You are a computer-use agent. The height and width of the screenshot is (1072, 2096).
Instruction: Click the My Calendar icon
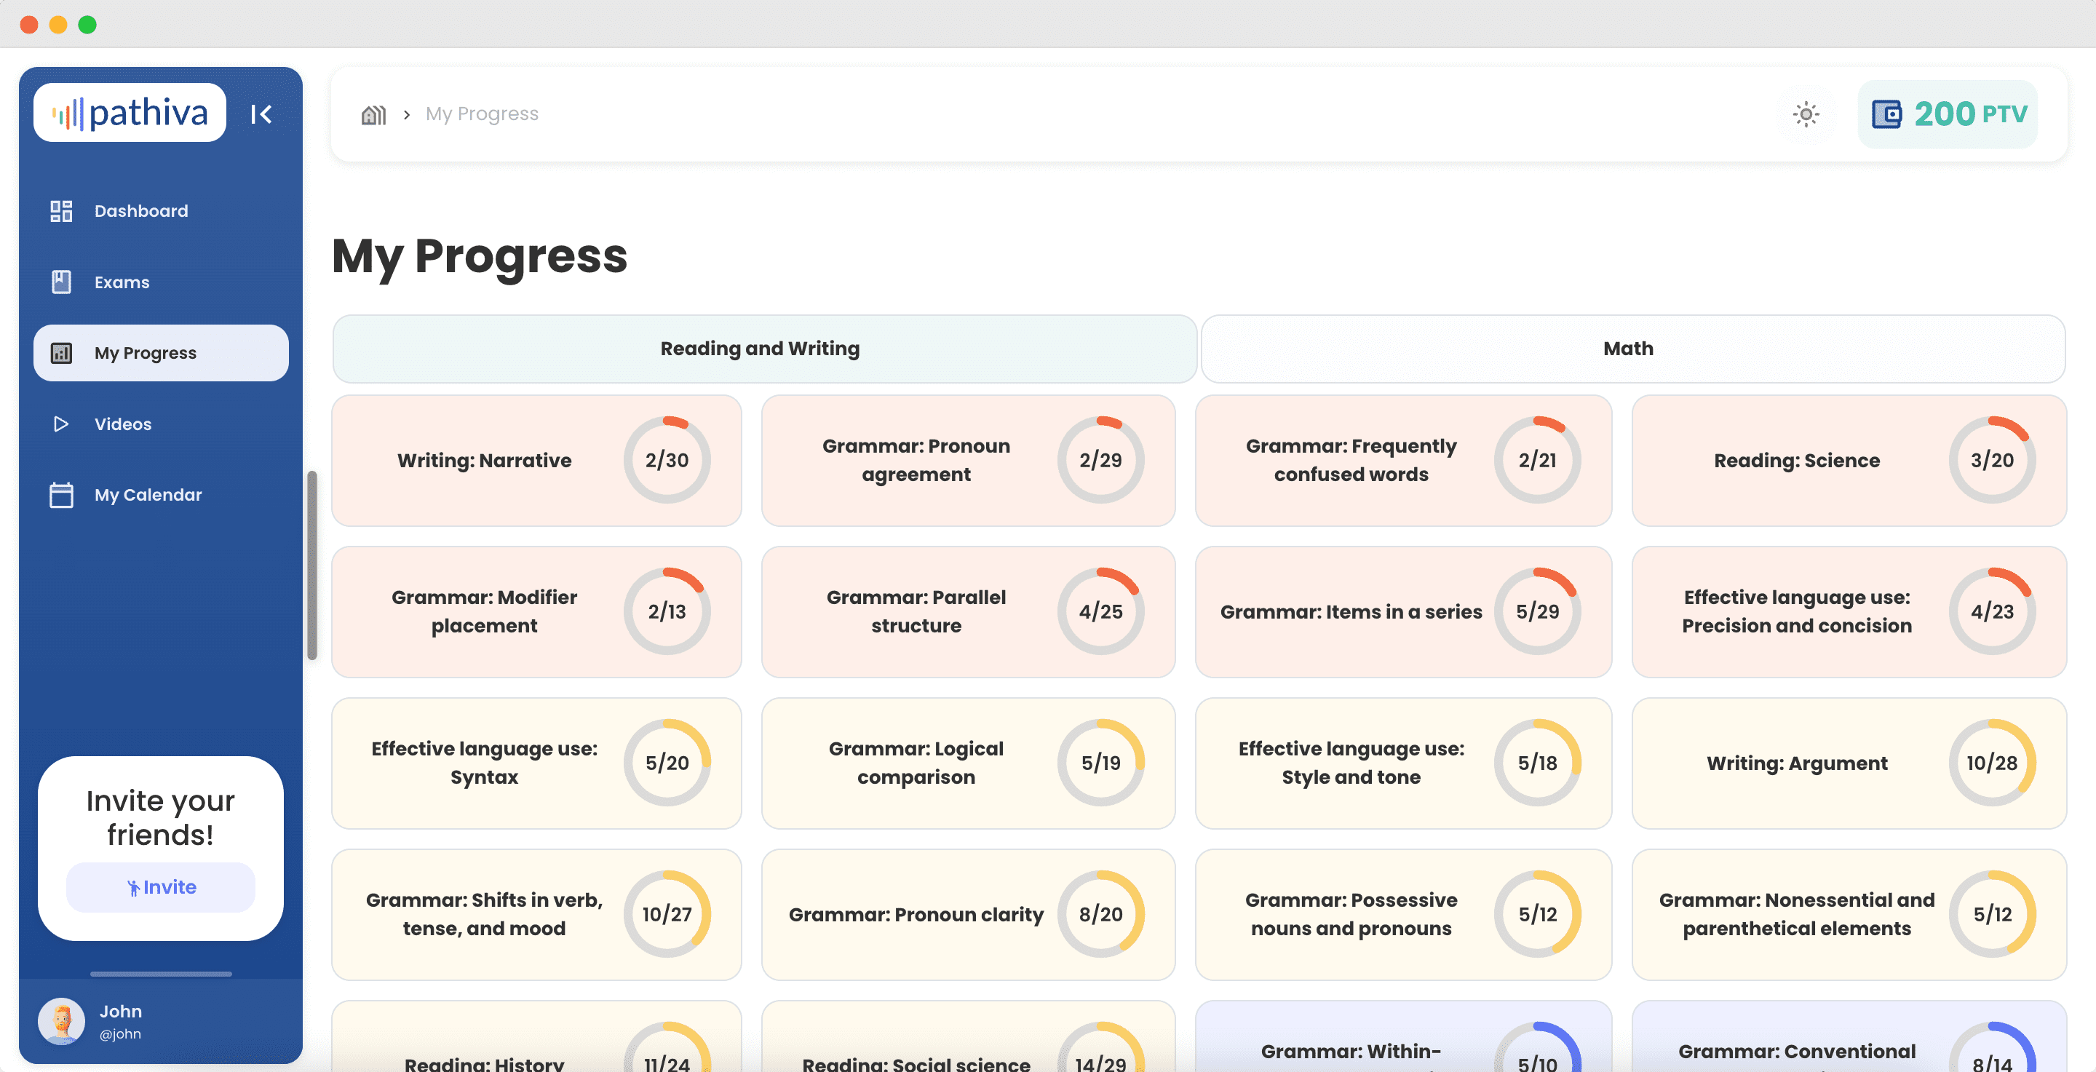[x=61, y=495]
